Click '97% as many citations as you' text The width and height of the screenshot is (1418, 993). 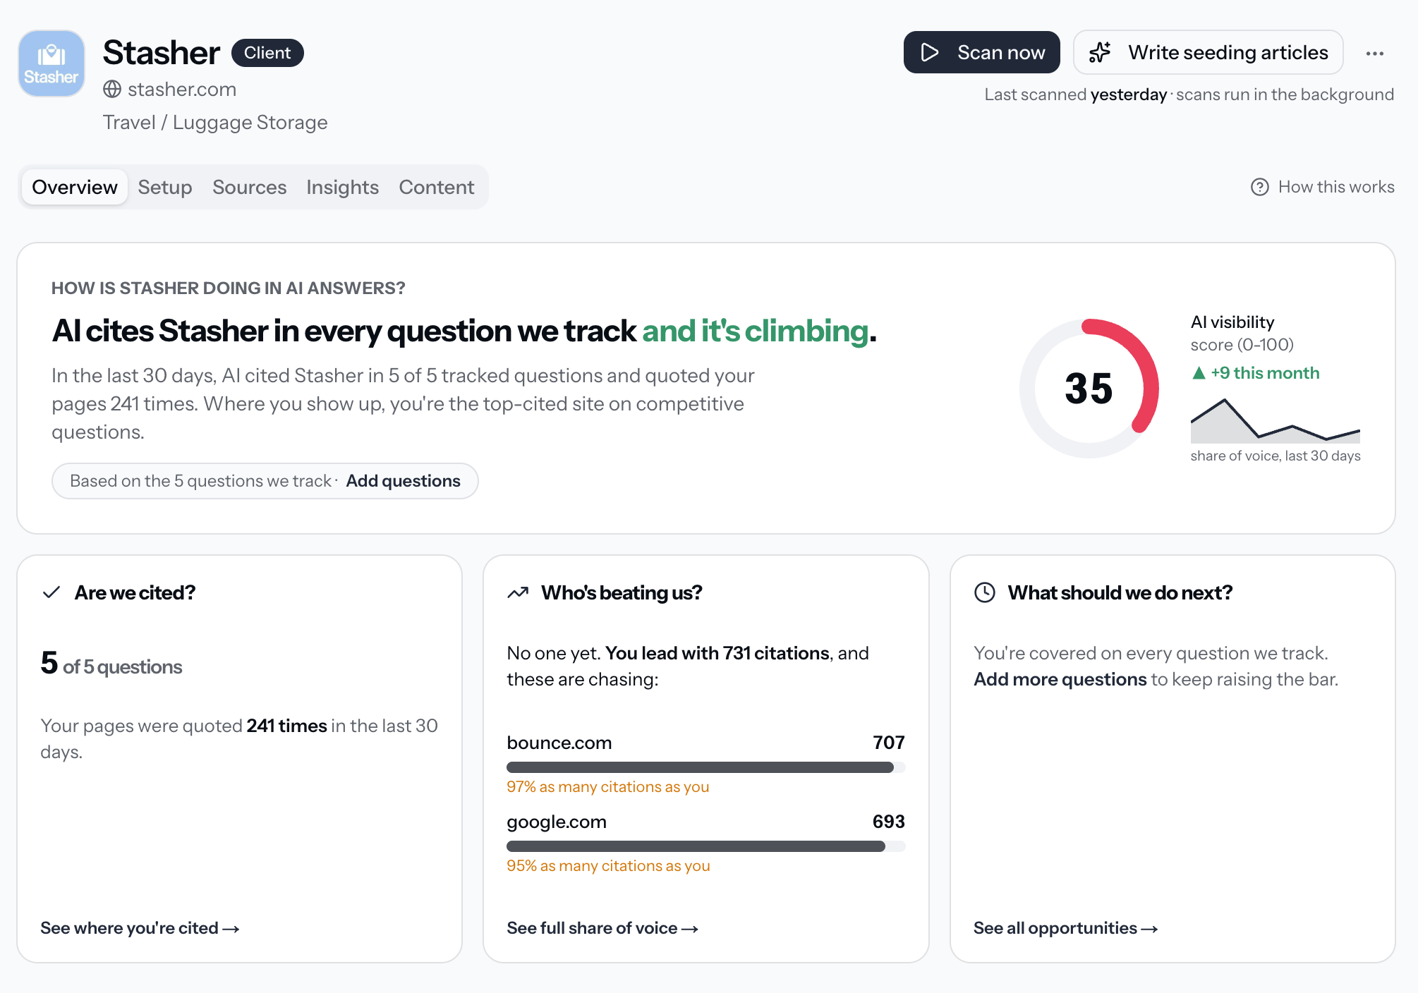pyautogui.click(x=608, y=787)
